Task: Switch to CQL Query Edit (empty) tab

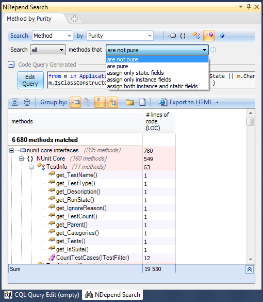Action: coord(42,295)
